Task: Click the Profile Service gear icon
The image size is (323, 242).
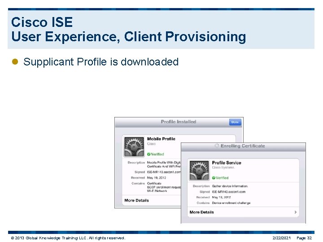Action: 199,170
